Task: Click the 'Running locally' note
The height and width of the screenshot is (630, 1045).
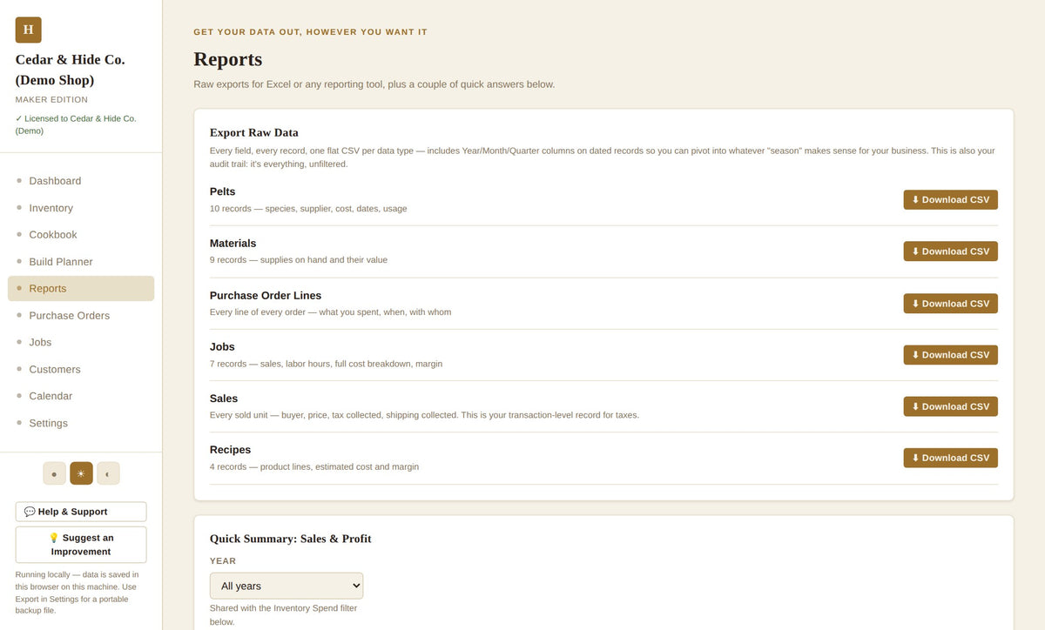Action: tap(77, 593)
